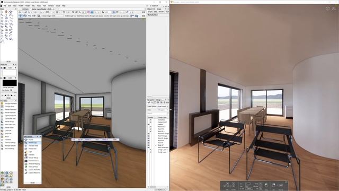Open the Modify menu
Screen dimensions: 339x191
(21, 6)
